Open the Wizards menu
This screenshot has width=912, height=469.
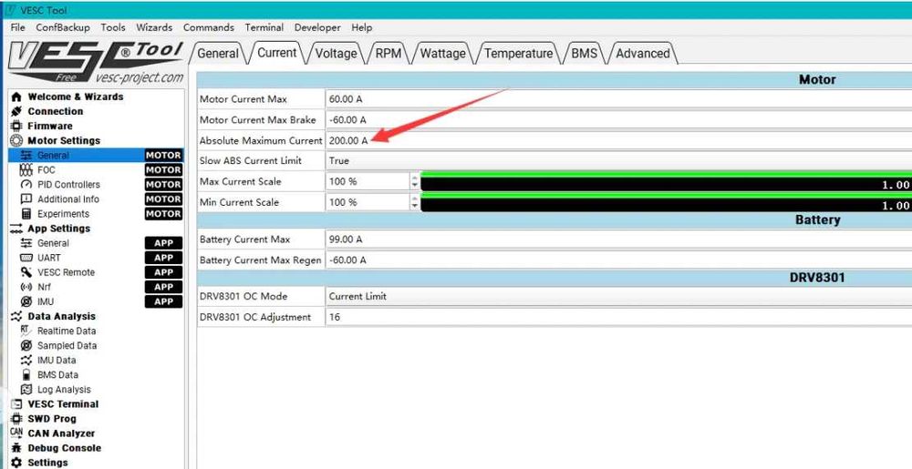[x=154, y=27]
